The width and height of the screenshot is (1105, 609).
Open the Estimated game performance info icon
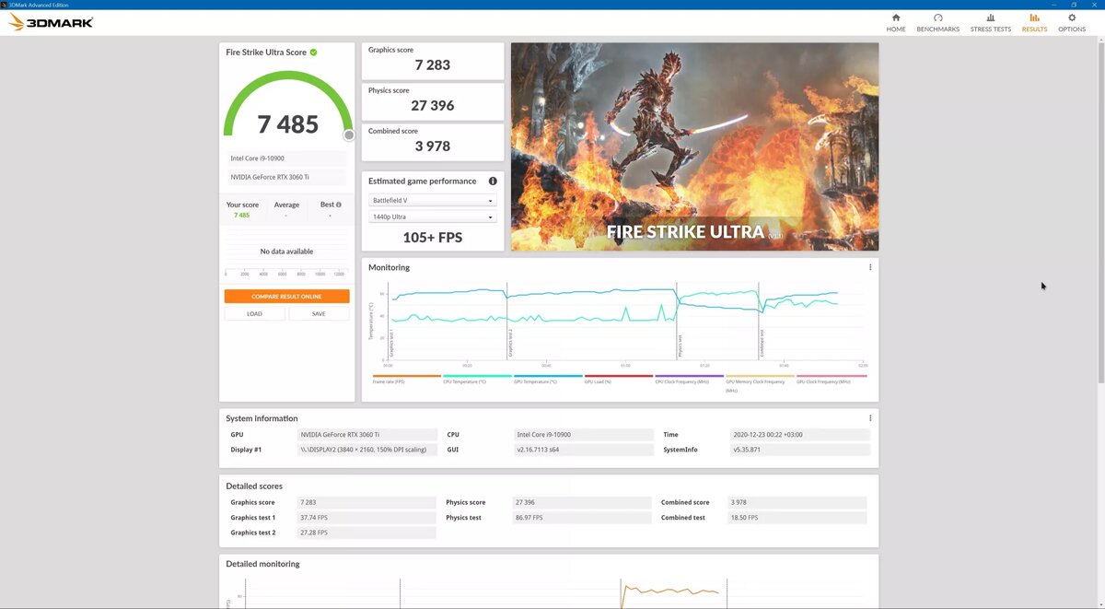tap(493, 182)
